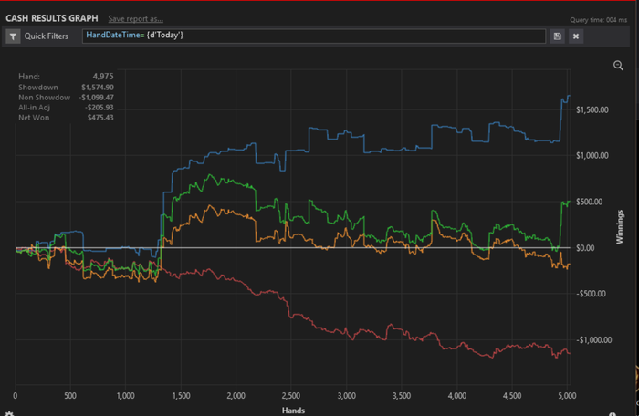The width and height of the screenshot is (639, 416).
Task: Select the Non Showdown -$1,099.47 entry
Action: click(66, 98)
